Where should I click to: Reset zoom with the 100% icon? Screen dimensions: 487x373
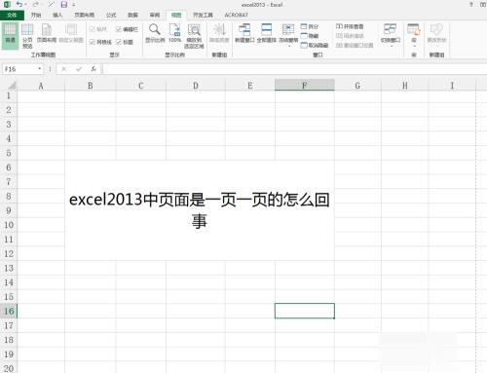174,33
